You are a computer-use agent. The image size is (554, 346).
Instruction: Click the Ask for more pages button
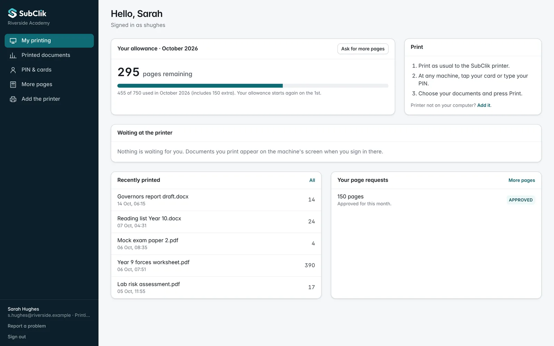point(363,49)
